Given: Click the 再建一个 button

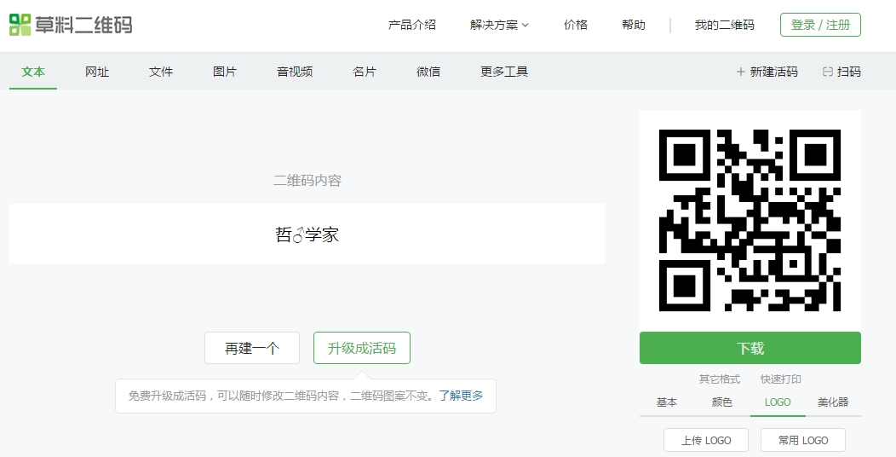Looking at the screenshot, I should tap(252, 348).
